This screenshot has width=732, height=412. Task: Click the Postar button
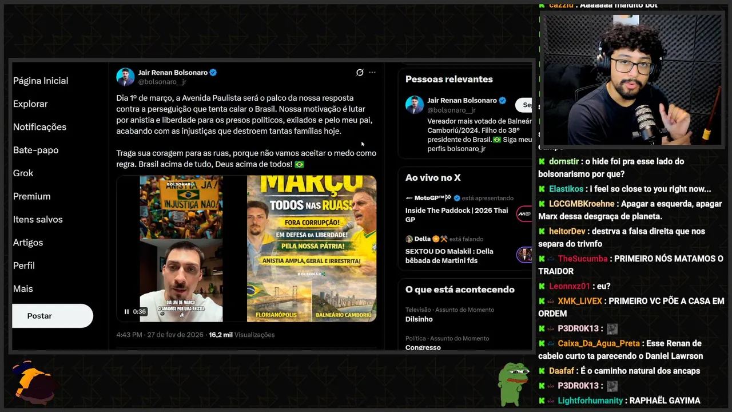(53, 316)
